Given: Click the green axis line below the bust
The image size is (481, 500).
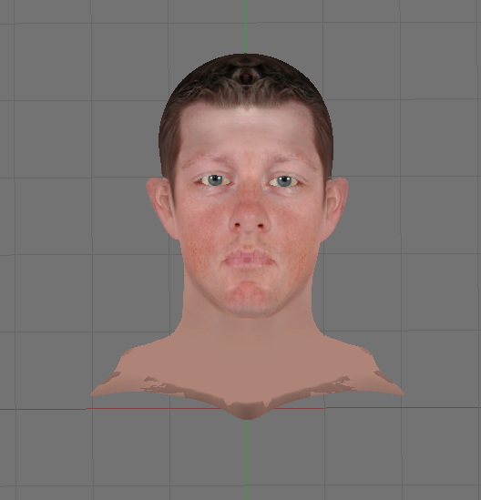Looking at the screenshot, I should 247,460.
